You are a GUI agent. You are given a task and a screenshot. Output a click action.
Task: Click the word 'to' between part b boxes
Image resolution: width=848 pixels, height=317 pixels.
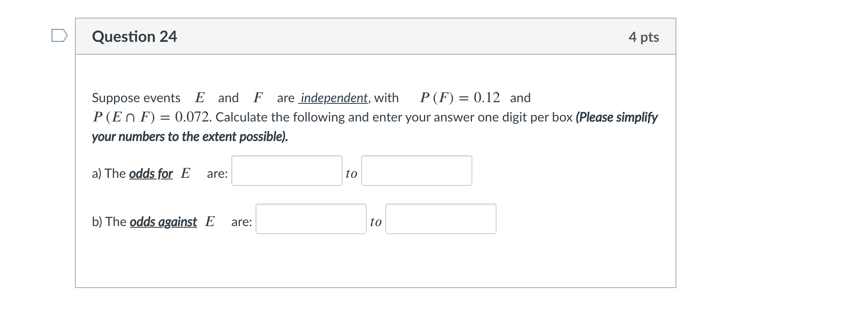pos(376,222)
